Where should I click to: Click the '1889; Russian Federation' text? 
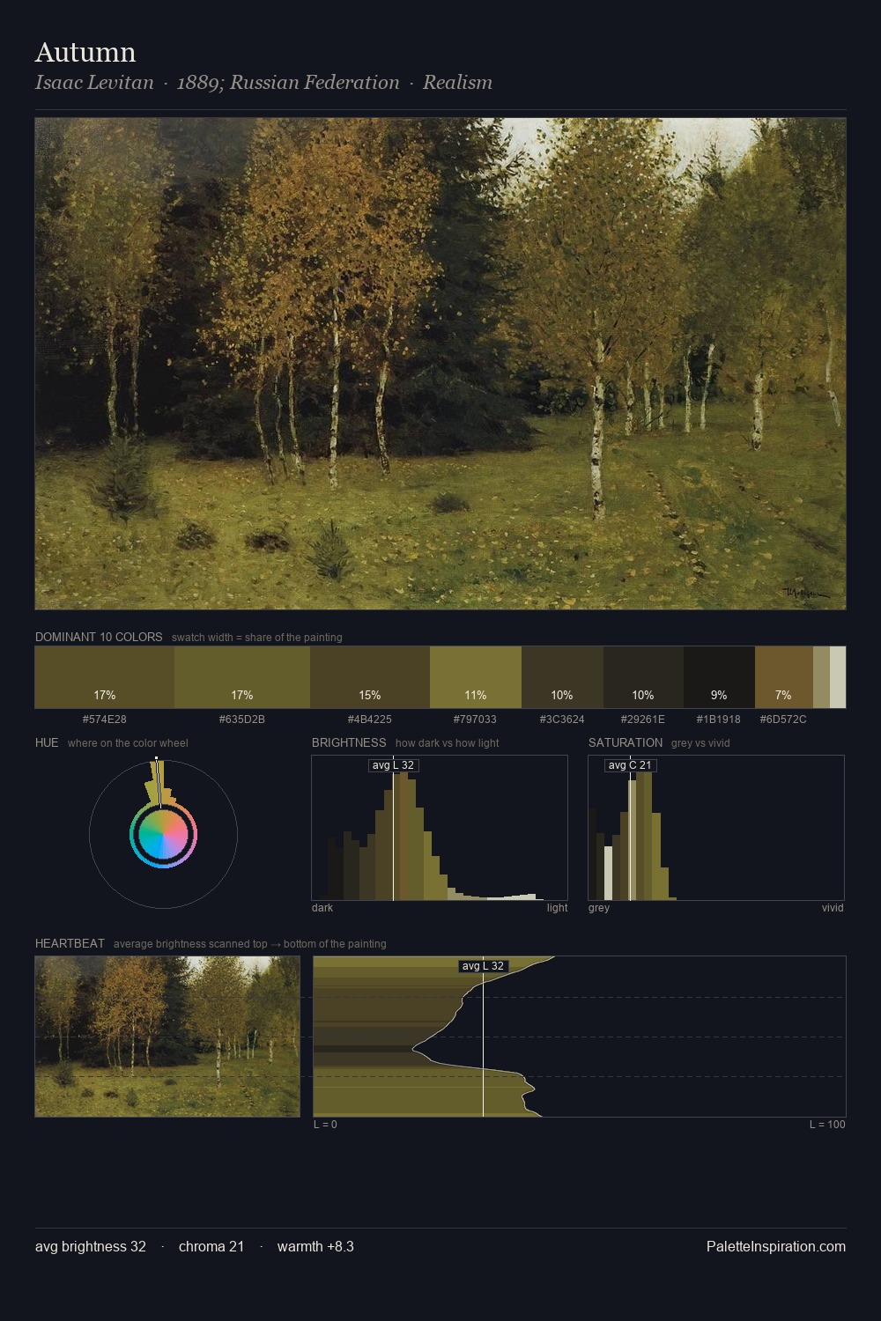coord(288,83)
